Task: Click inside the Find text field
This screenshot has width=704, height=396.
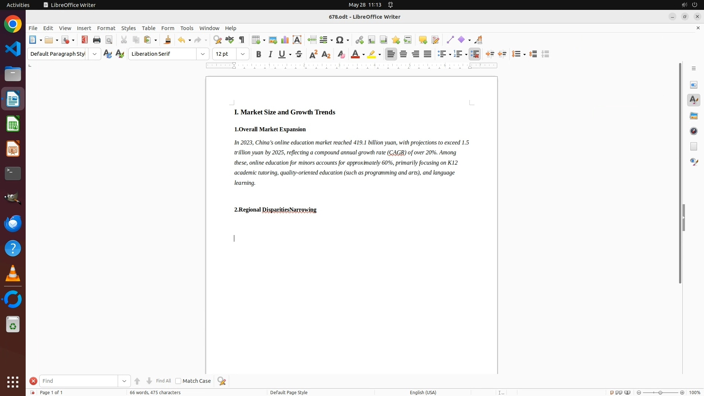Action: 78,381
